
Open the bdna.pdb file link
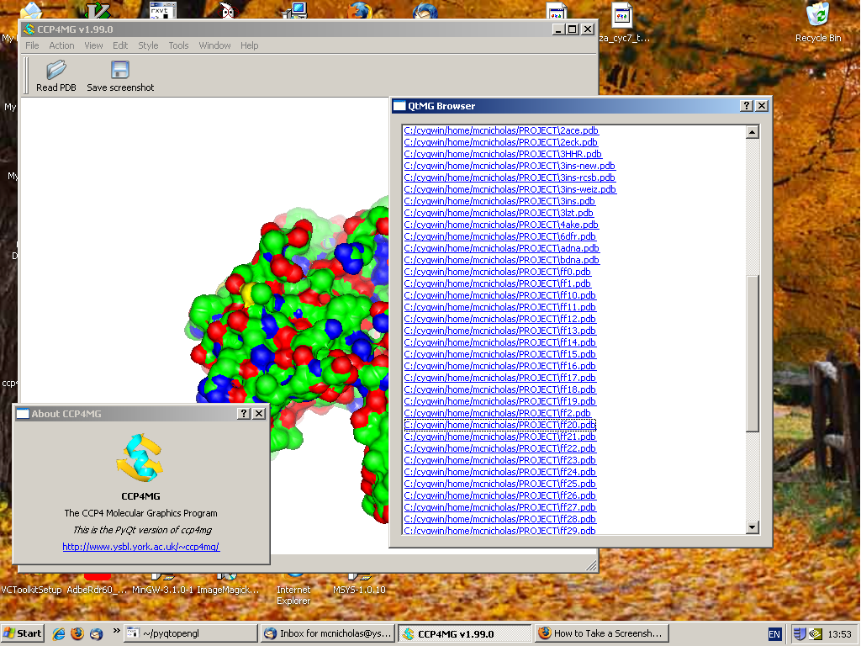[x=502, y=260]
